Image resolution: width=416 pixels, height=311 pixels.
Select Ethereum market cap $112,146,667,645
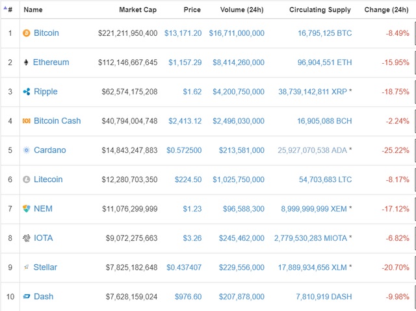127,62
